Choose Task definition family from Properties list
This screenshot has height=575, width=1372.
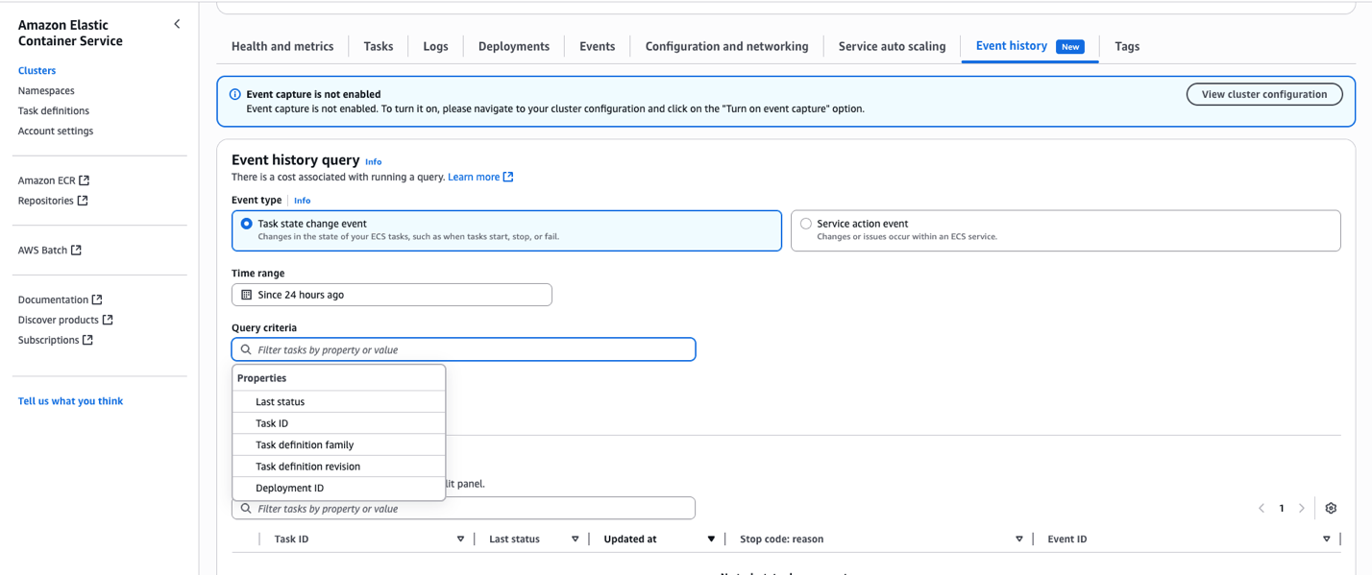coord(306,444)
